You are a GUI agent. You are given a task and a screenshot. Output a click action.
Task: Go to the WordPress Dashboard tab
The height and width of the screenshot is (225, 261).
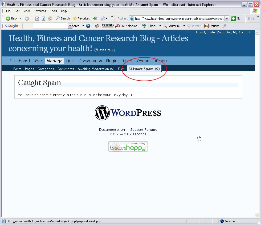pos(20,61)
